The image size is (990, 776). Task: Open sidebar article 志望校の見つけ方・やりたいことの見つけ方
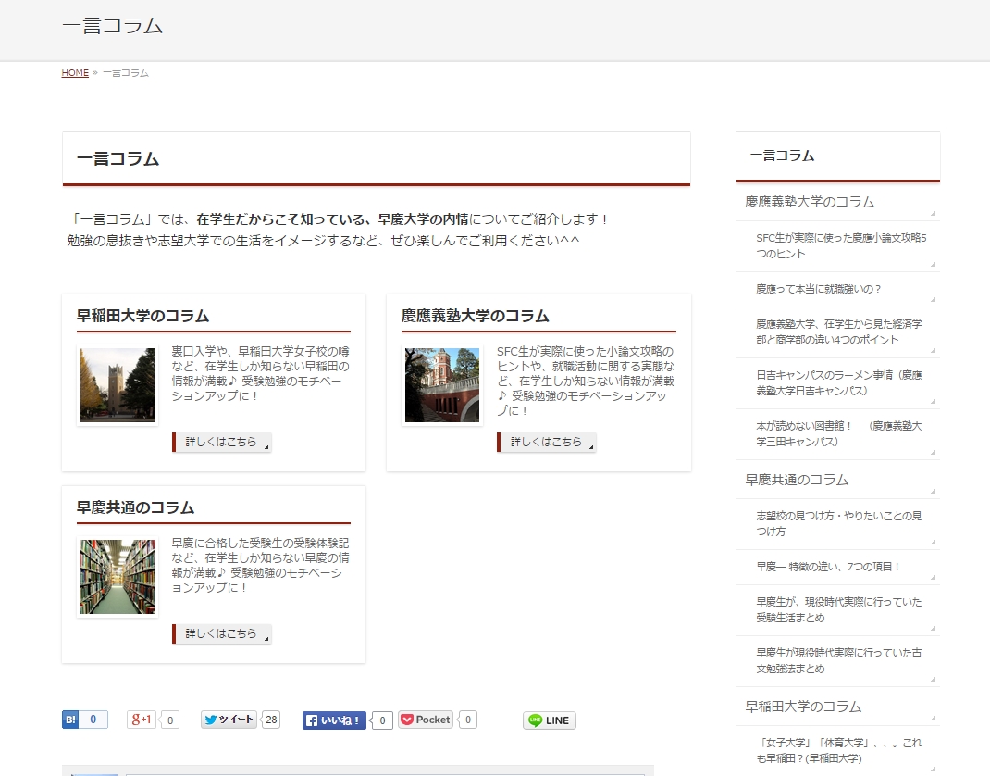pyautogui.click(x=838, y=524)
